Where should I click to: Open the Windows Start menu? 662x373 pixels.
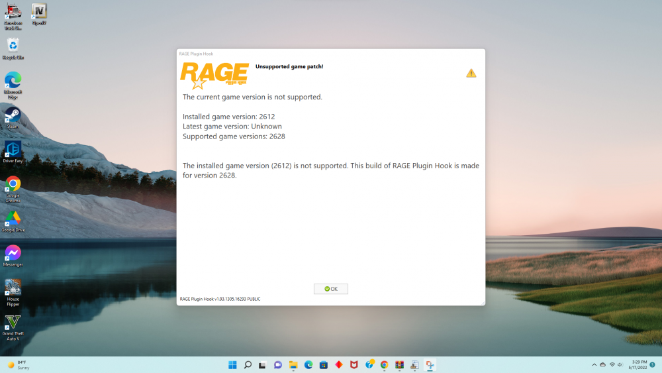coord(232,365)
